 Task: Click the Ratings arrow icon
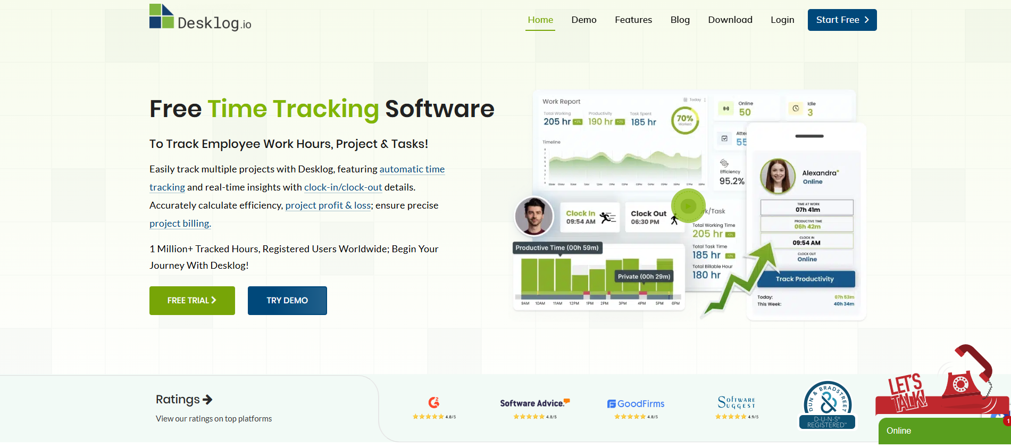click(208, 400)
